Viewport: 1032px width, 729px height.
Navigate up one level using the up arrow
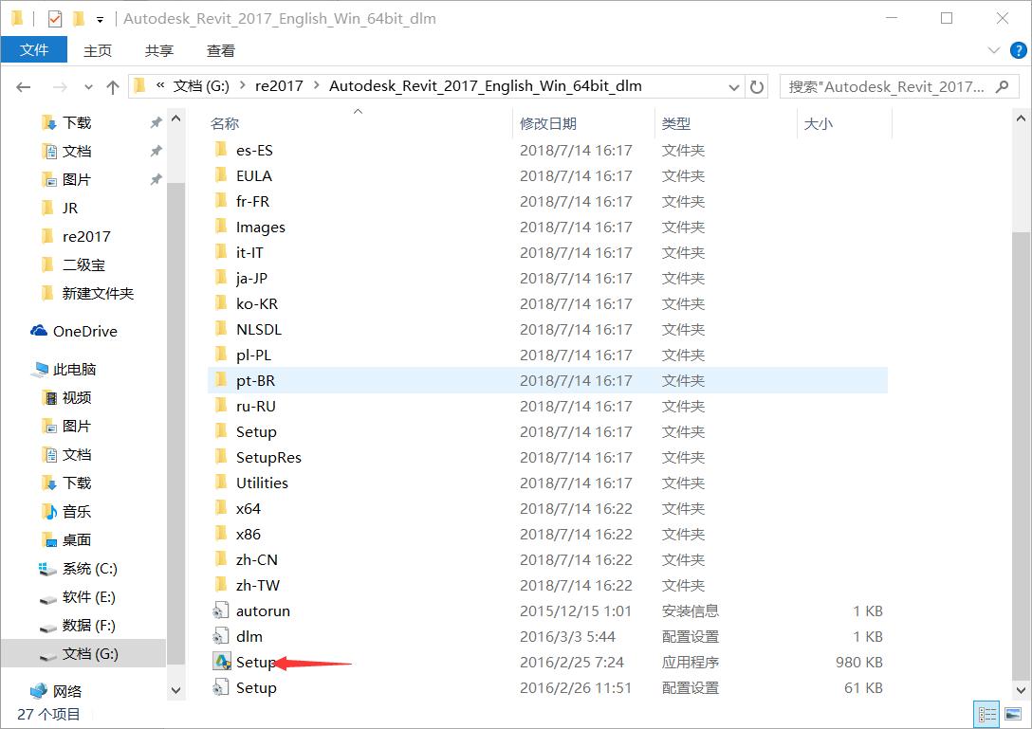pyautogui.click(x=113, y=86)
